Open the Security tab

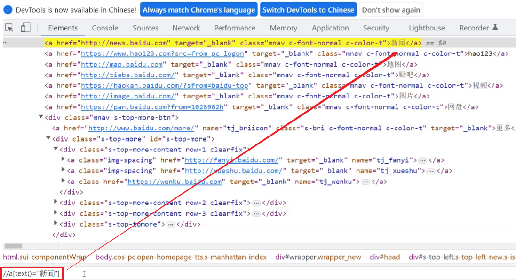[376, 28]
